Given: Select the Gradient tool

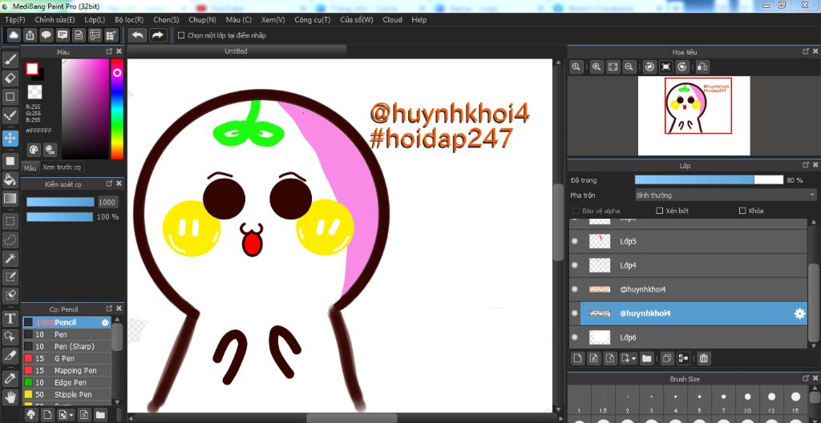Looking at the screenshot, I should click(x=10, y=199).
